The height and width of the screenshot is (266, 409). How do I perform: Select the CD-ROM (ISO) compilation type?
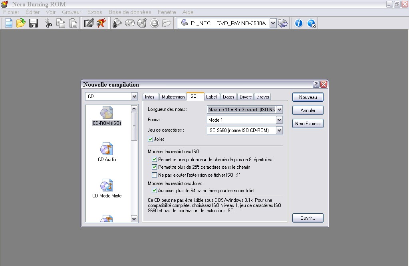pos(107,116)
